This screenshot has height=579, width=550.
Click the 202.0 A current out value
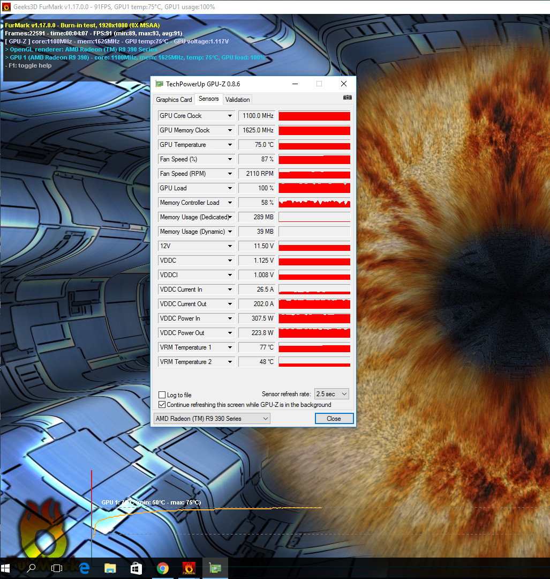[257, 304]
